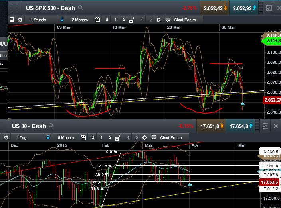Image resolution: width=281 pixels, height=208 pixels.
Task: Save layout 3 in SPX toolbar
Action: click(131, 20)
